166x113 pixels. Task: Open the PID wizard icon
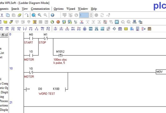click(x=91, y=29)
